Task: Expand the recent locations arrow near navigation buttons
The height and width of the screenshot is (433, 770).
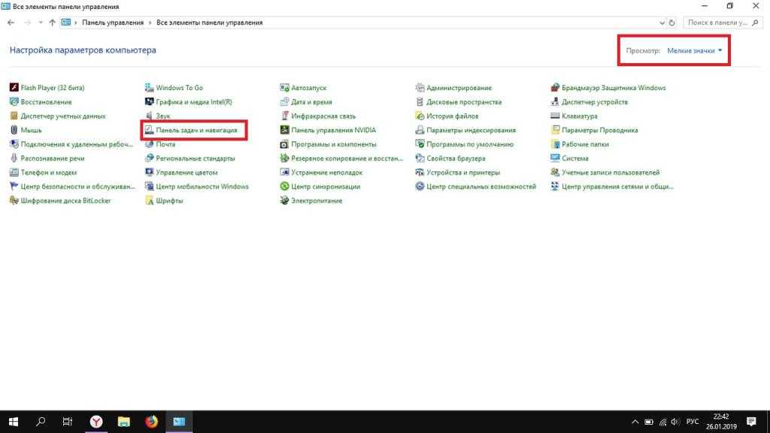Action: (40, 23)
